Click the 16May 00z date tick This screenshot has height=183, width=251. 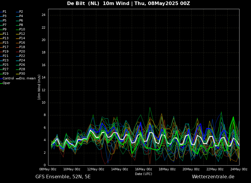coord(144,169)
